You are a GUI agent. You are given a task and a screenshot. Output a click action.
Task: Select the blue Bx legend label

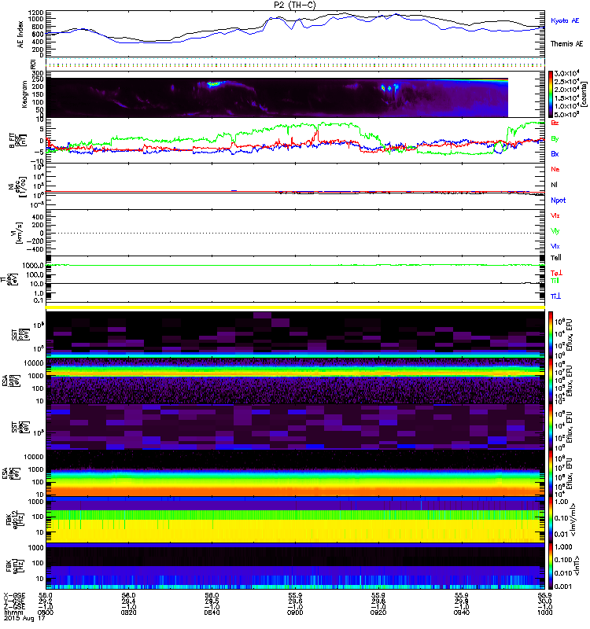[x=555, y=153]
